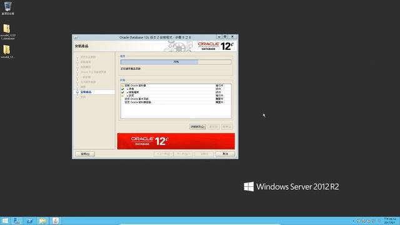Select the sidebar step mentioning Oracle 主目錄
Image resolution: width=400 pixels, height=225 pixels.
click(x=93, y=72)
